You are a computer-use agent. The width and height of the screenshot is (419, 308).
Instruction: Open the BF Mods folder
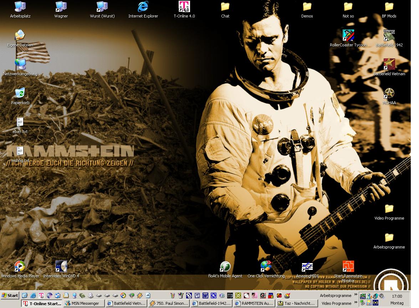tap(389, 10)
